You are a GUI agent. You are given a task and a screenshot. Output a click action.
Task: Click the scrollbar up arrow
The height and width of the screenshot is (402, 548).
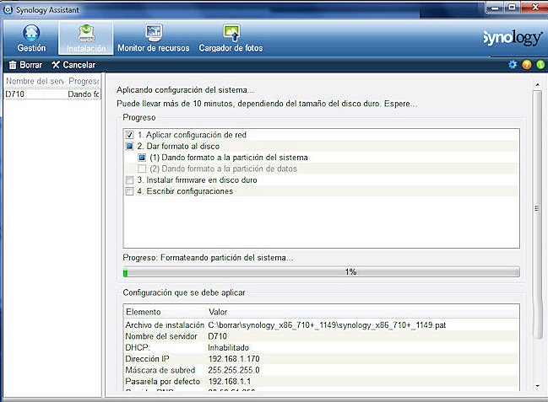click(x=537, y=85)
